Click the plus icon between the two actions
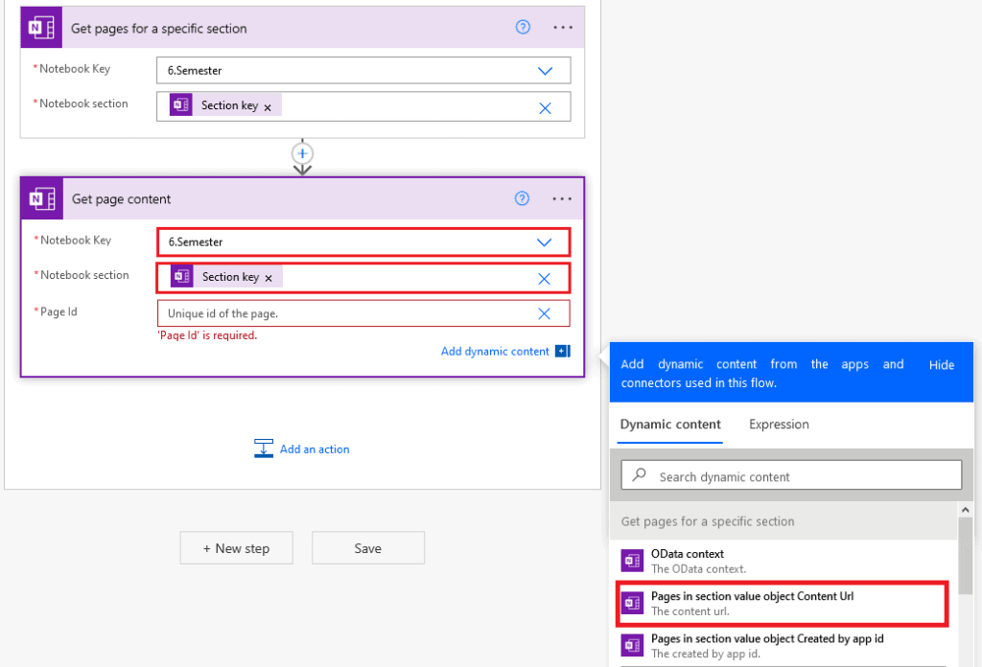The image size is (982, 667). 302,154
